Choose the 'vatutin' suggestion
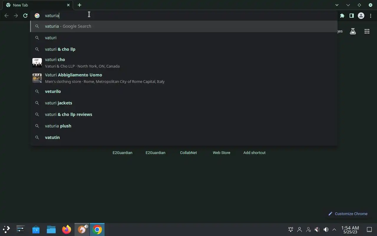 tap(184, 137)
